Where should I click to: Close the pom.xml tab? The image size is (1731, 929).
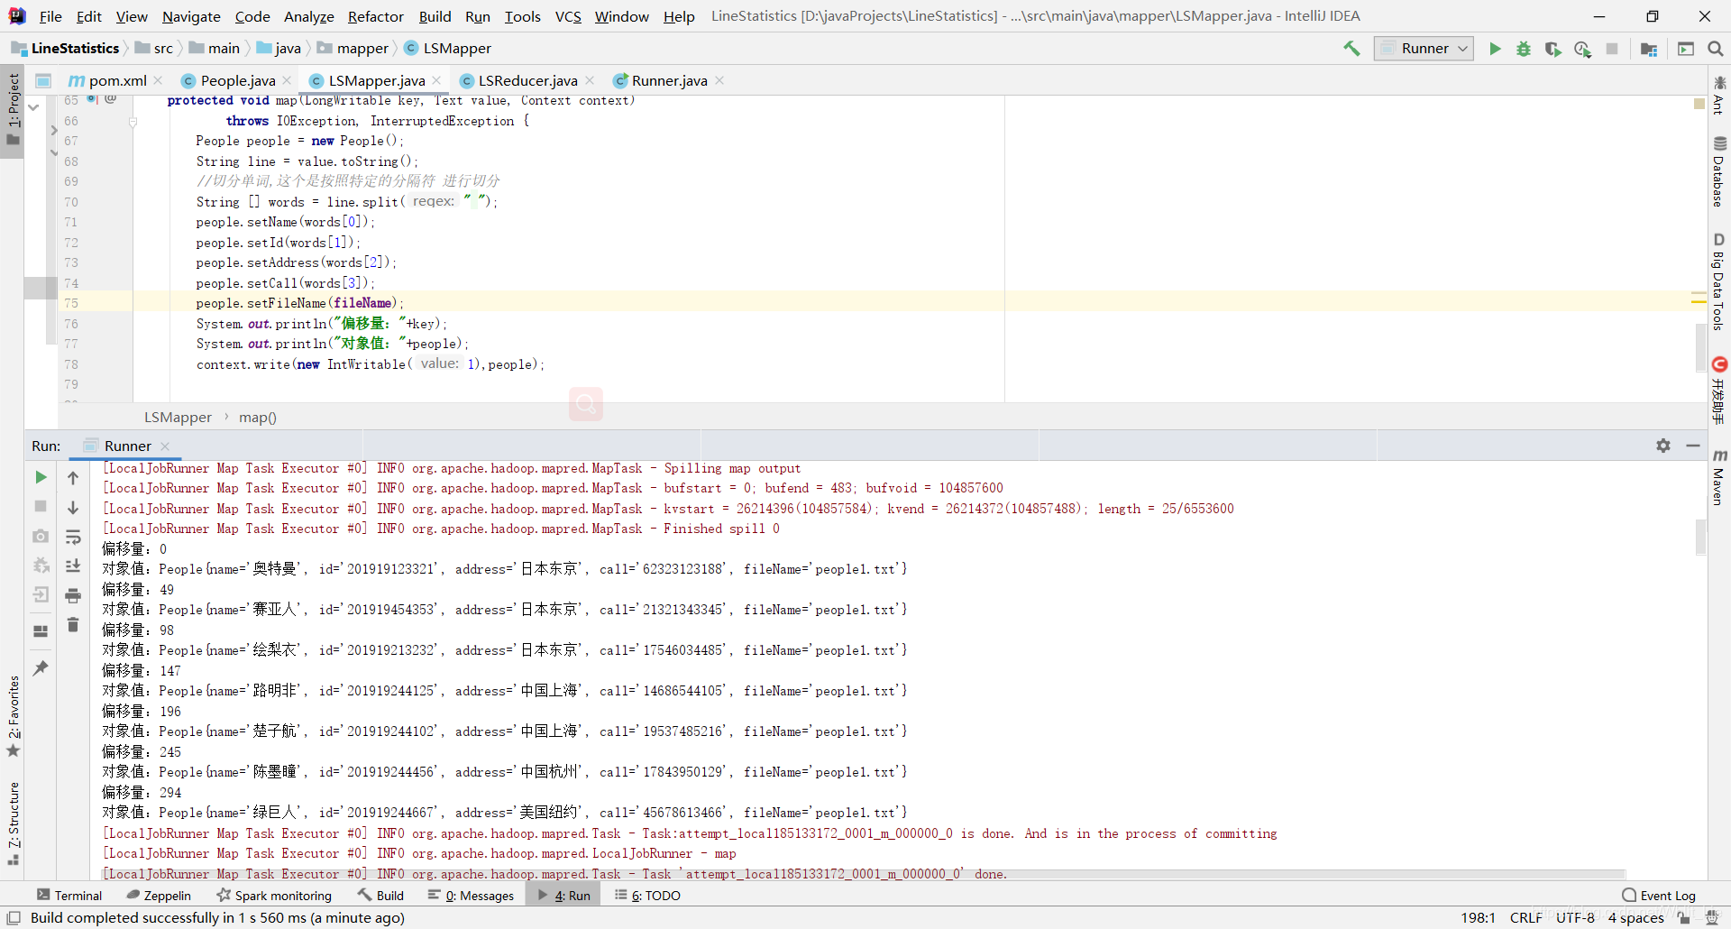pyautogui.click(x=159, y=80)
